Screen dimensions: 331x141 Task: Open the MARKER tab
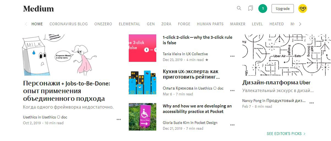coord(238,24)
